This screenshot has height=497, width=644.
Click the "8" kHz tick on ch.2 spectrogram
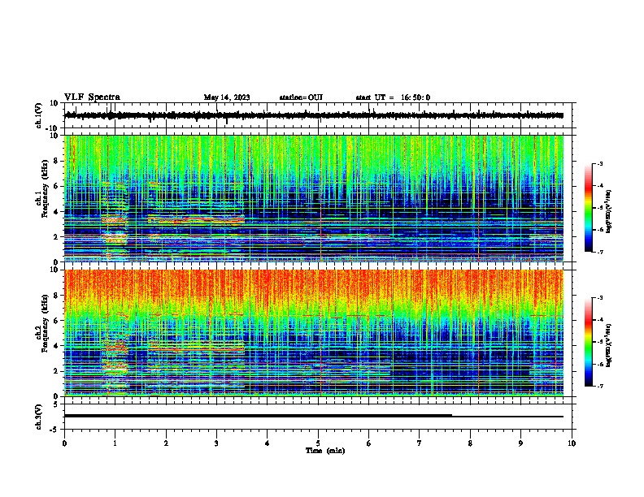(56, 296)
